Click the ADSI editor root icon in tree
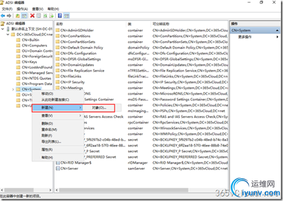This screenshot has width=283, height=201. [3, 23]
